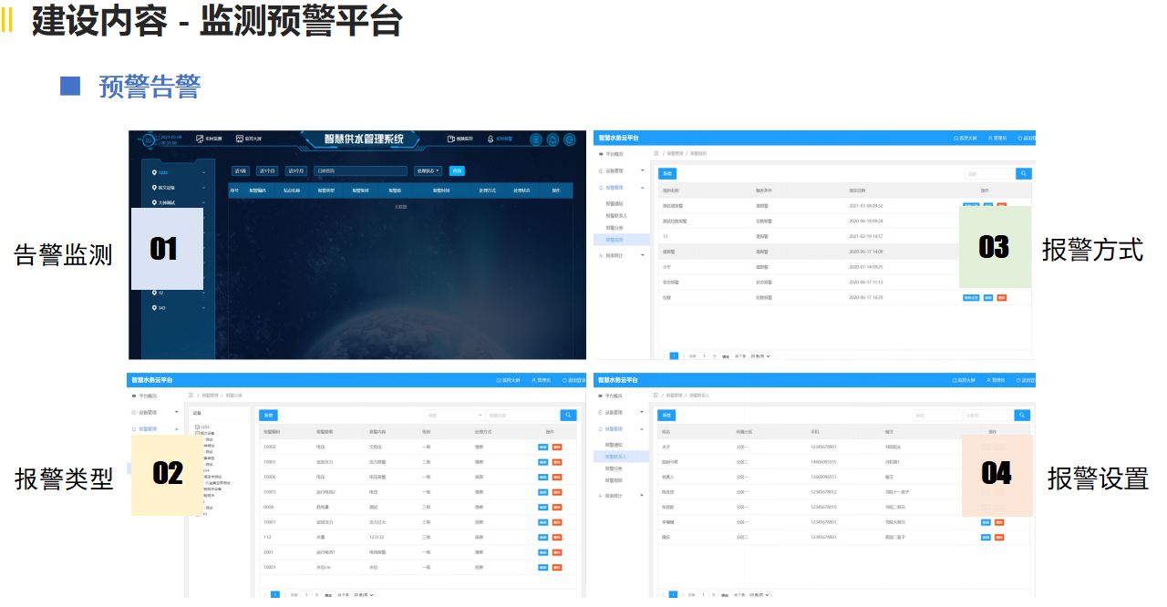Select 报警通知 in the 报警规则 page sidebar
Viewport: 1167px width, 607px height.
pyautogui.click(x=614, y=203)
